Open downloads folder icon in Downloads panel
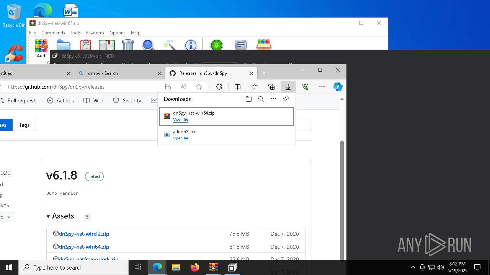Image resolution: width=490 pixels, height=275 pixels. [x=249, y=99]
